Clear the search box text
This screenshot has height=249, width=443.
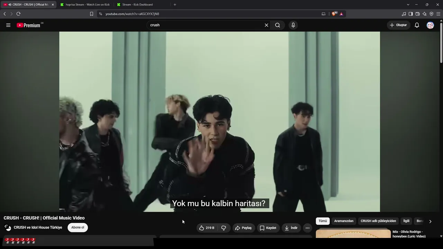click(266, 25)
